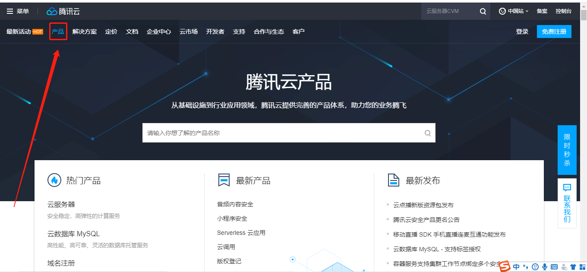The image size is (587, 272).
Task: Open the 解决方案 menu item
Action: pos(85,32)
